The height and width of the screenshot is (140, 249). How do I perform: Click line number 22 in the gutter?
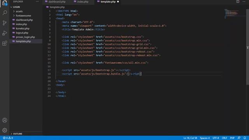point(49,89)
